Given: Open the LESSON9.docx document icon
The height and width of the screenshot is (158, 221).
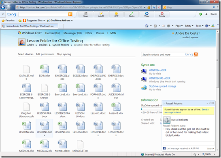Looking at the screenshot, I should point(116,125).
